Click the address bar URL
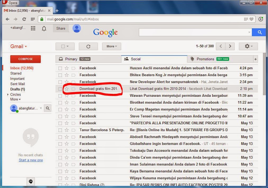 pyautogui.click(x=73, y=19)
